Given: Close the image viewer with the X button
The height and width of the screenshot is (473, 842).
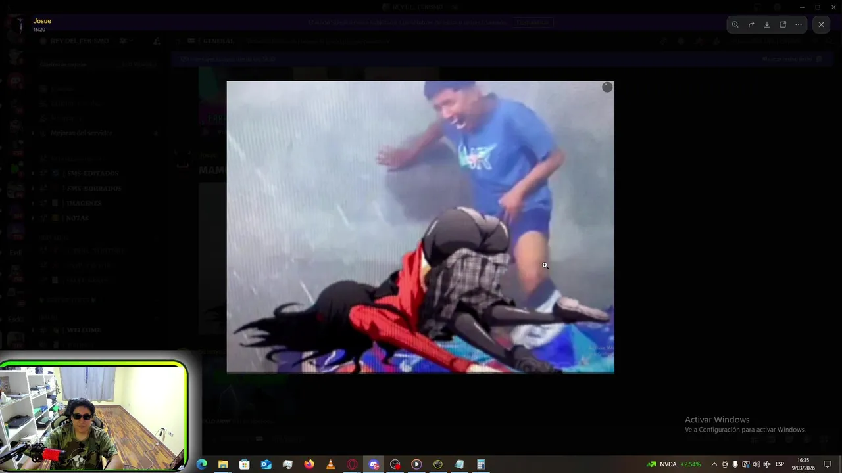Looking at the screenshot, I should tap(821, 24).
